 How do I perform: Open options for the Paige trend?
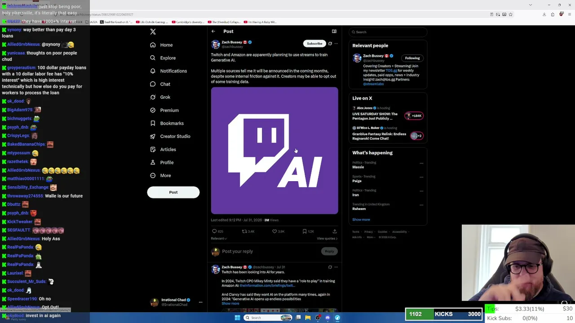tap(421, 177)
